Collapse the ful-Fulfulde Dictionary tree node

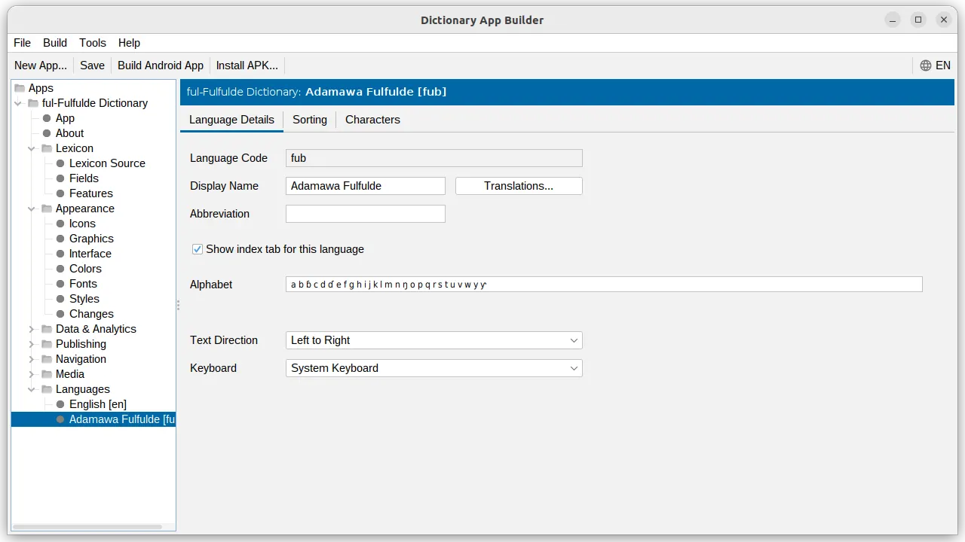point(18,103)
